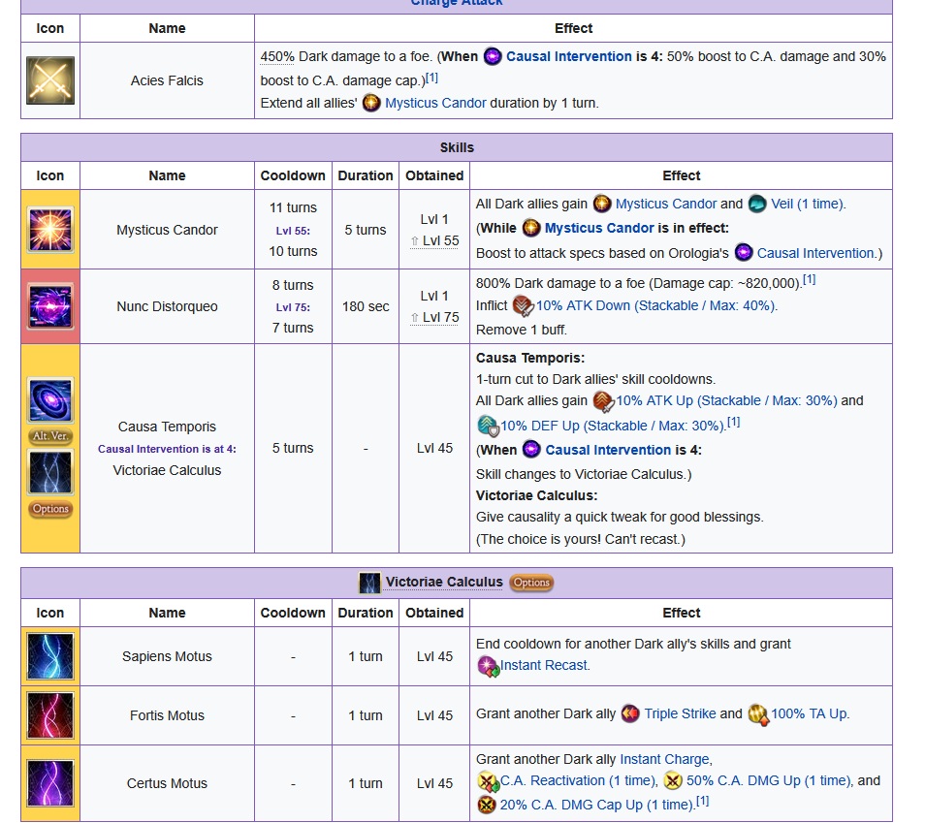The width and height of the screenshot is (925, 823).
Task: Open the Mysticus Candor skill icon
Action: [x=50, y=230]
